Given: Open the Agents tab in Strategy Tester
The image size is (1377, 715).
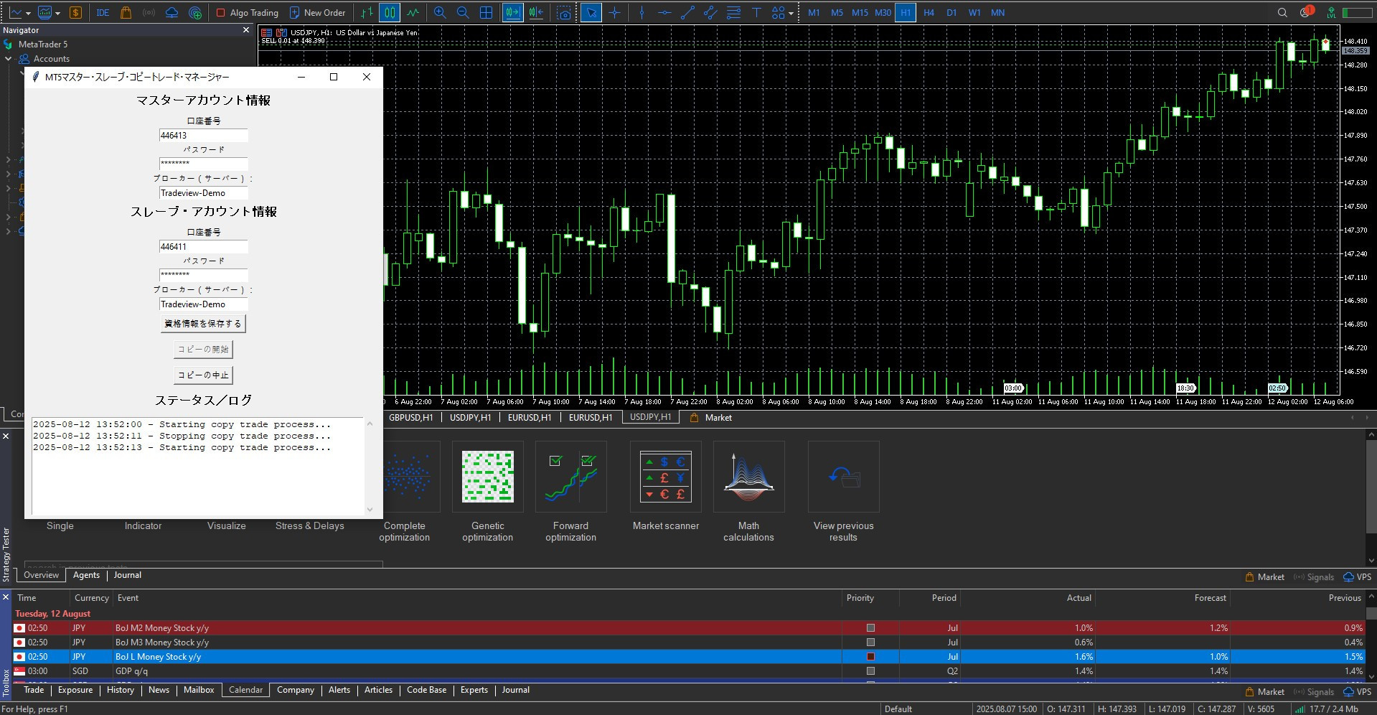Looking at the screenshot, I should [86, 575].
